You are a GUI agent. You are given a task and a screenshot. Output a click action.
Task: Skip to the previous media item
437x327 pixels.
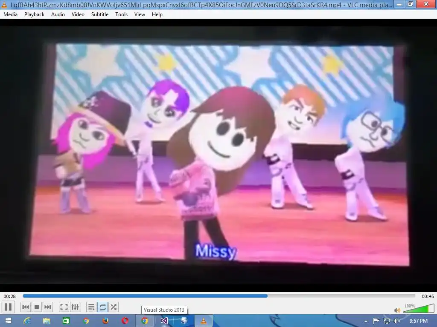[25, 307]
